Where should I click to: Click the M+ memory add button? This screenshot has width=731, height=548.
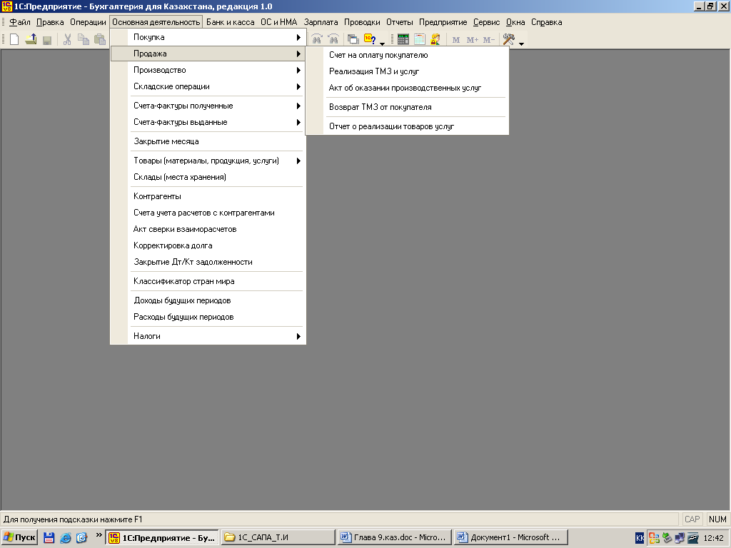473,40
